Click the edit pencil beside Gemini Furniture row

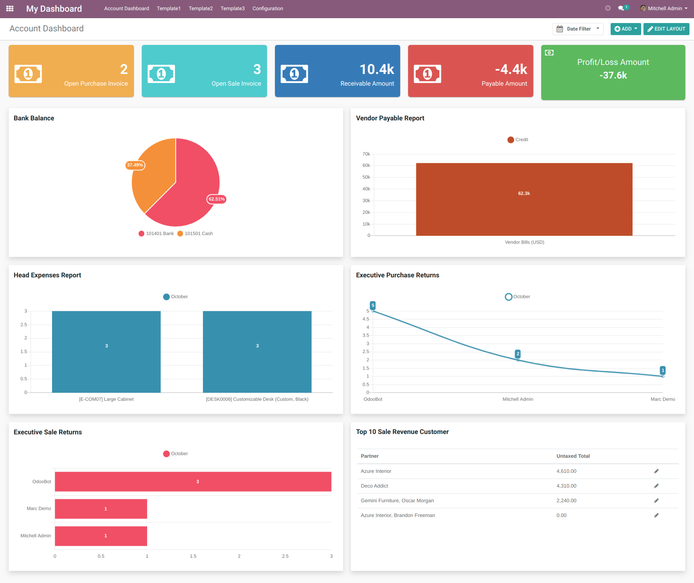pos(656,500)
